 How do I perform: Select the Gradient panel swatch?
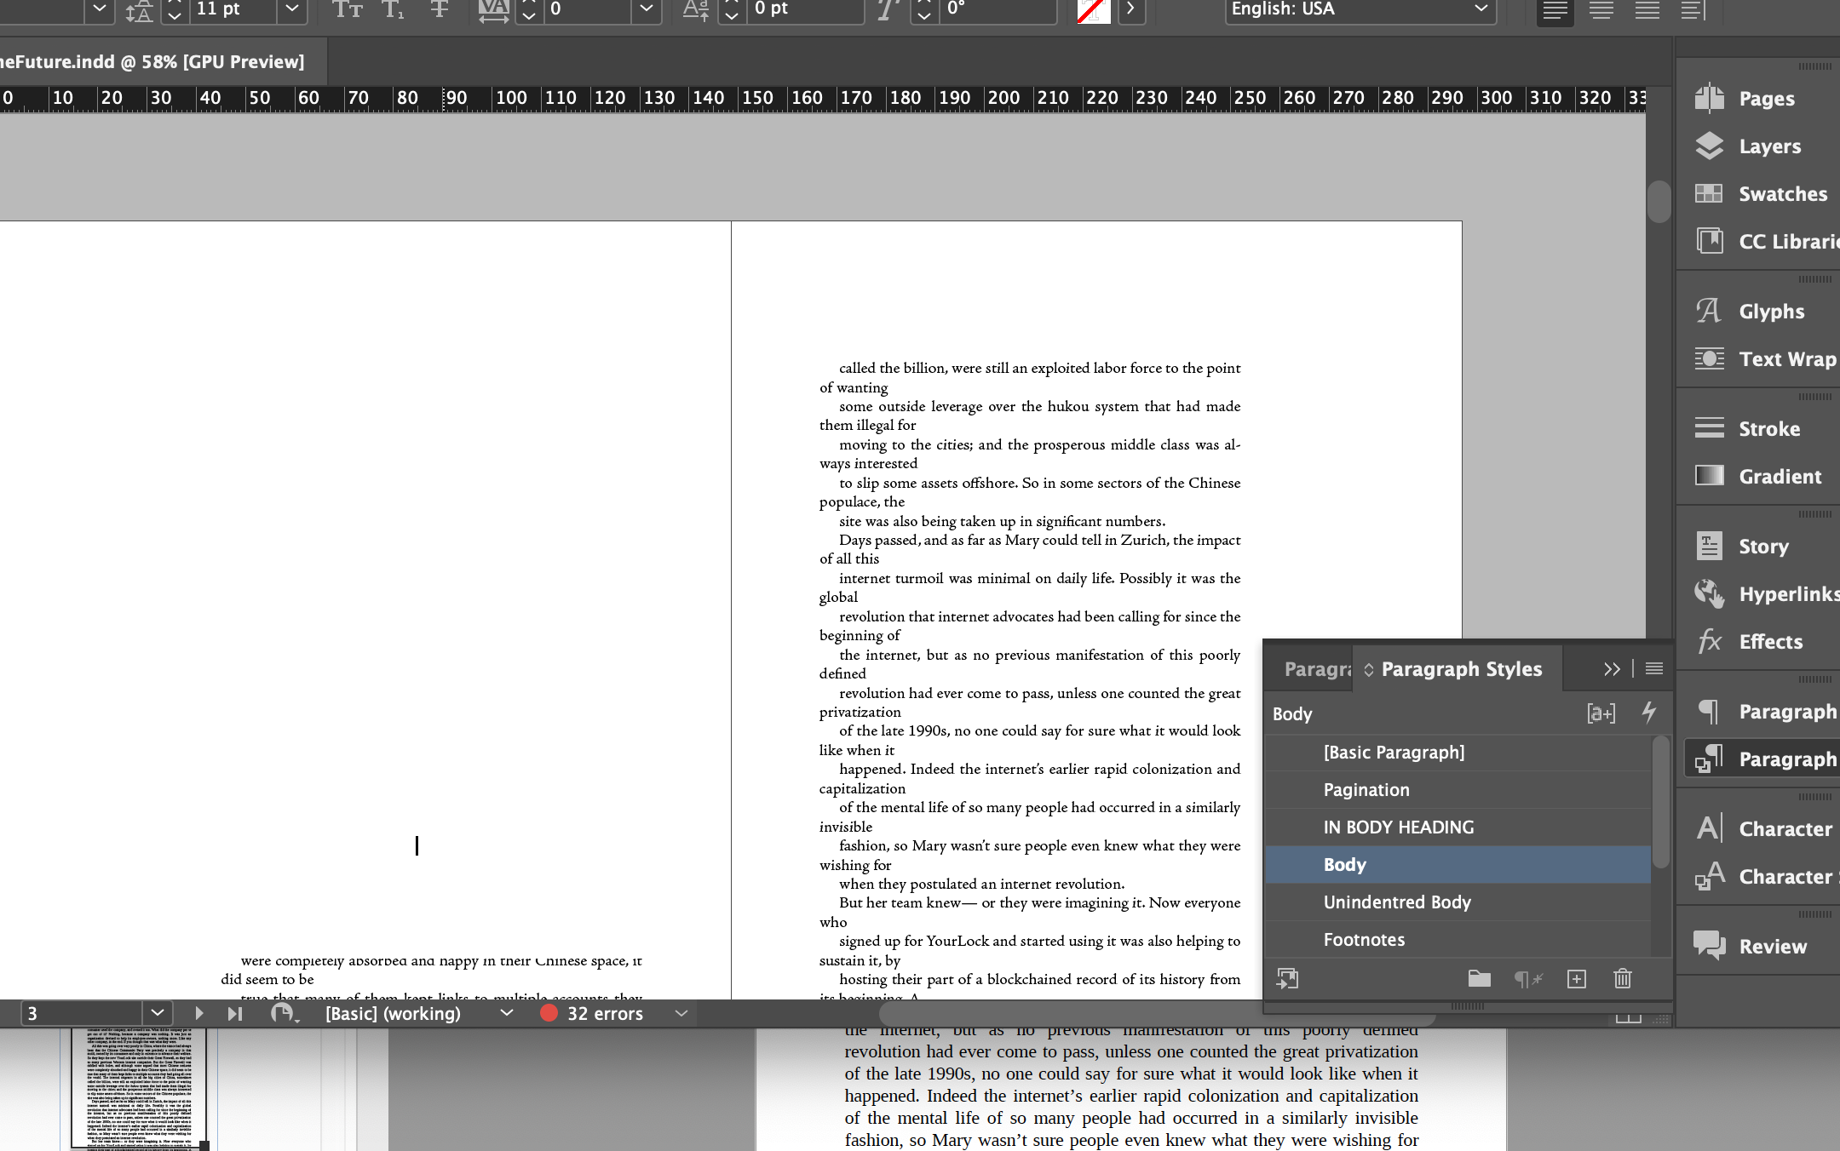1780,476
